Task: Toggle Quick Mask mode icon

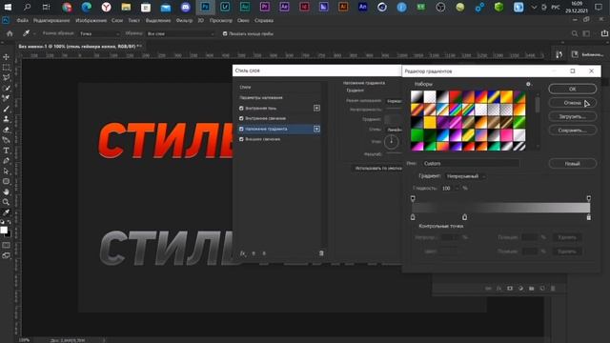Action: [7, 245]
